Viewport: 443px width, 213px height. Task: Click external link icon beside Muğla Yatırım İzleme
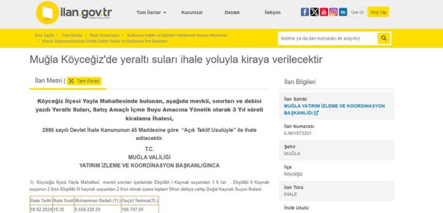coord(316,113)
